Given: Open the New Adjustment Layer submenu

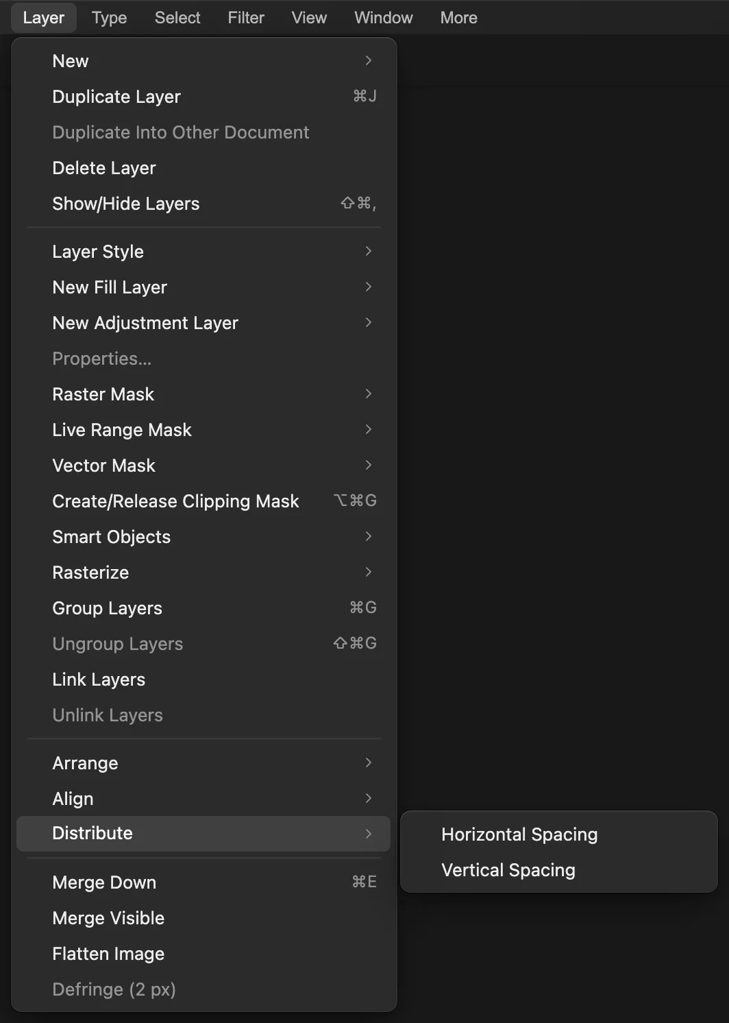Looking at the screenshot, I should point(203,323).
